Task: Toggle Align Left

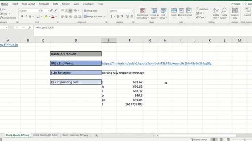Action: click(x=62, y=16)
